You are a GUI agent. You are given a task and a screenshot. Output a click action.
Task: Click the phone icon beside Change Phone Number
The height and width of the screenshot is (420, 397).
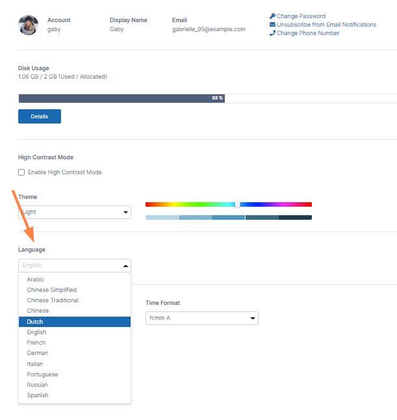272,33
